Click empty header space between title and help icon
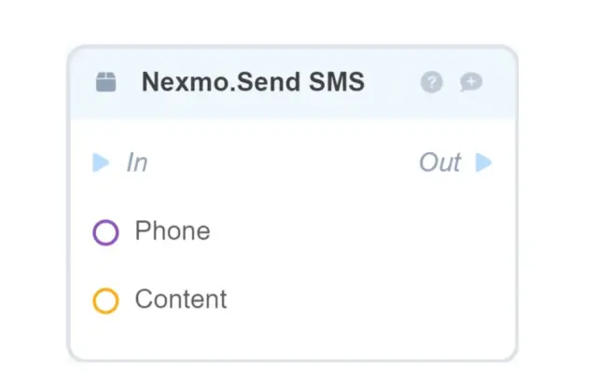 392,83
